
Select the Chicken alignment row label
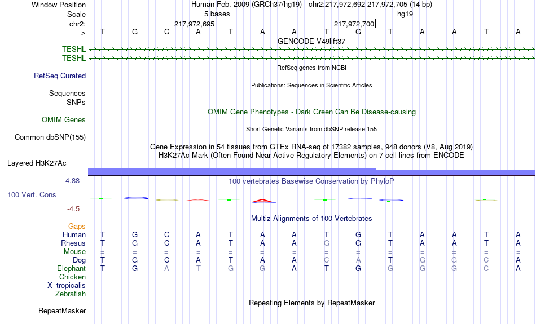click(x=72, y=277)
